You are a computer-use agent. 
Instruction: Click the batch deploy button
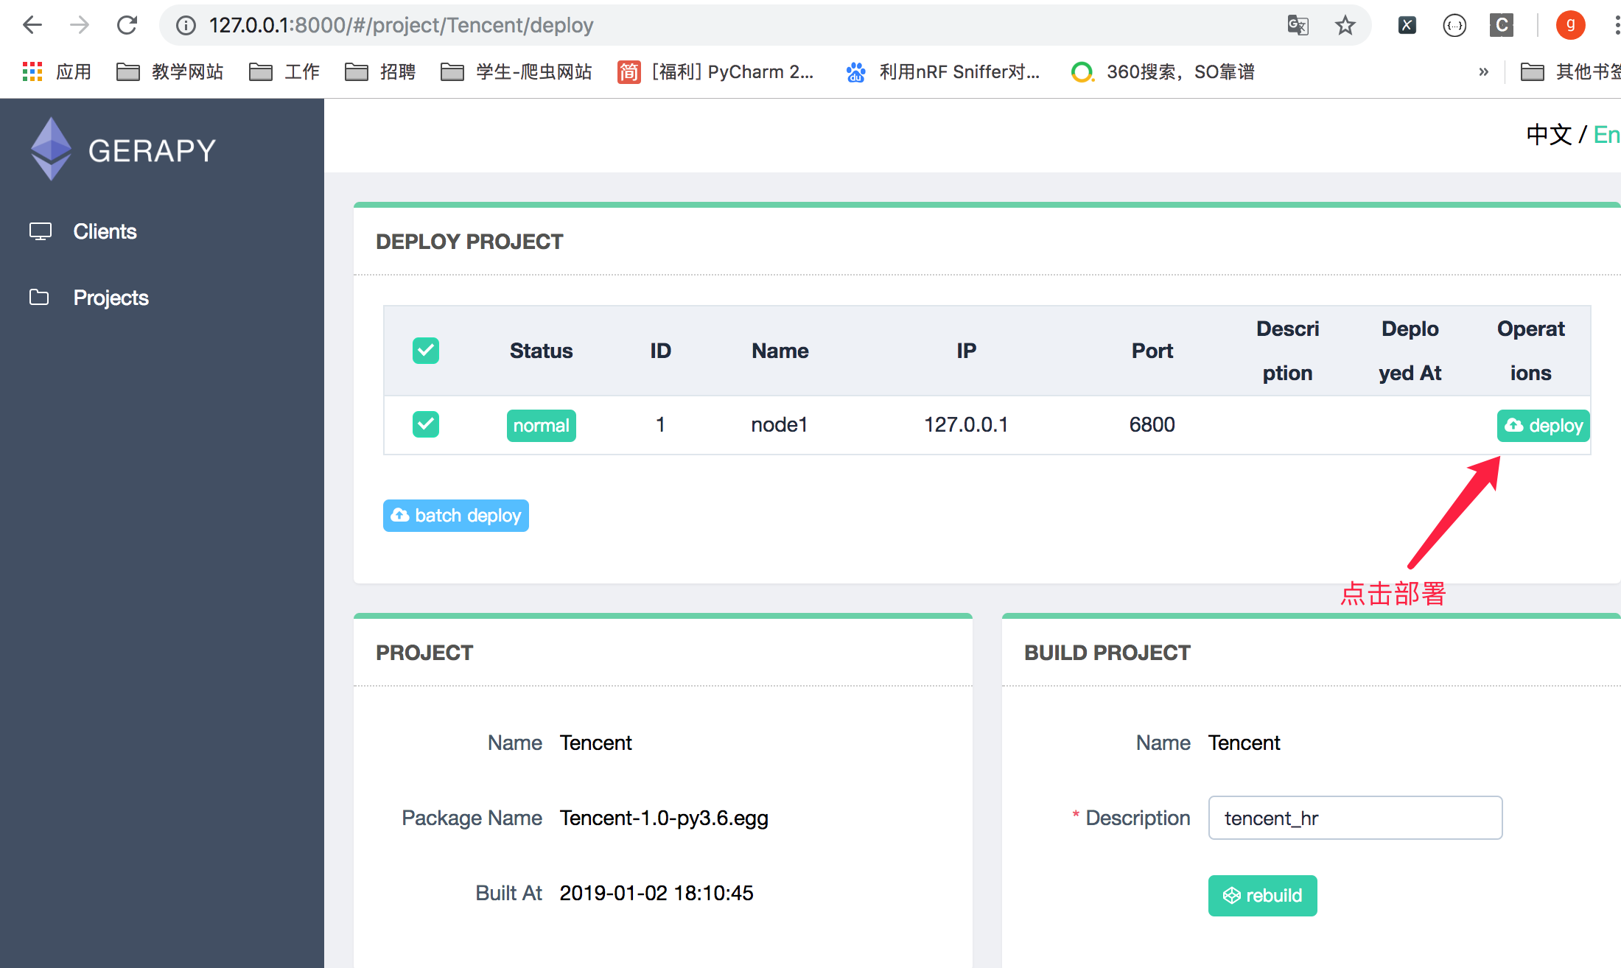(x=456, y=515)
